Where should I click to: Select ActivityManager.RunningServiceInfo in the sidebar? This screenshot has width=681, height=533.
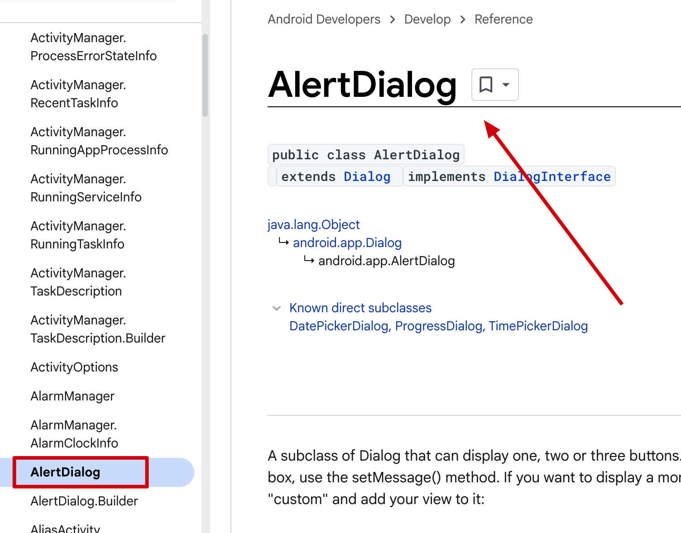pos(86,188)
